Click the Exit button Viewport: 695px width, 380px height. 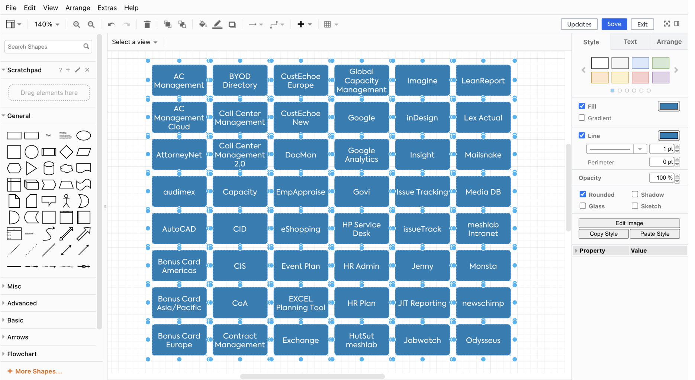[642, 24]
